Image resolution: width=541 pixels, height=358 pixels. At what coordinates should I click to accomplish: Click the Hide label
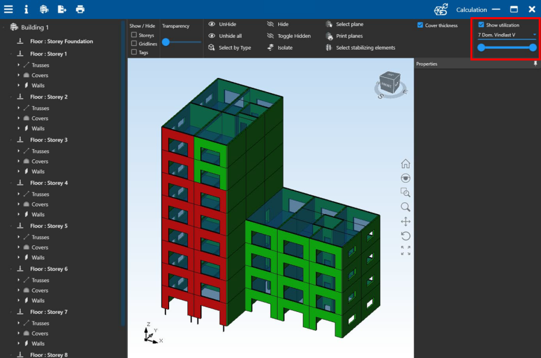point(283,24)
